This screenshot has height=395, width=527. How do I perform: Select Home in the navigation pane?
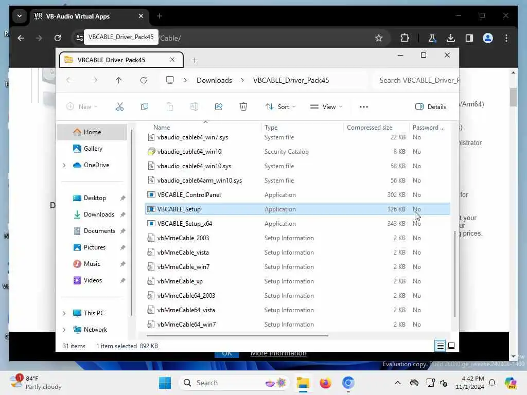pos(92,132)
